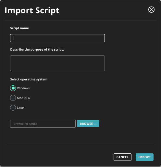161x167 pixels.
Task: Click the footer divider above CANCEL and IMPORT
Action: tap(80, 145)
